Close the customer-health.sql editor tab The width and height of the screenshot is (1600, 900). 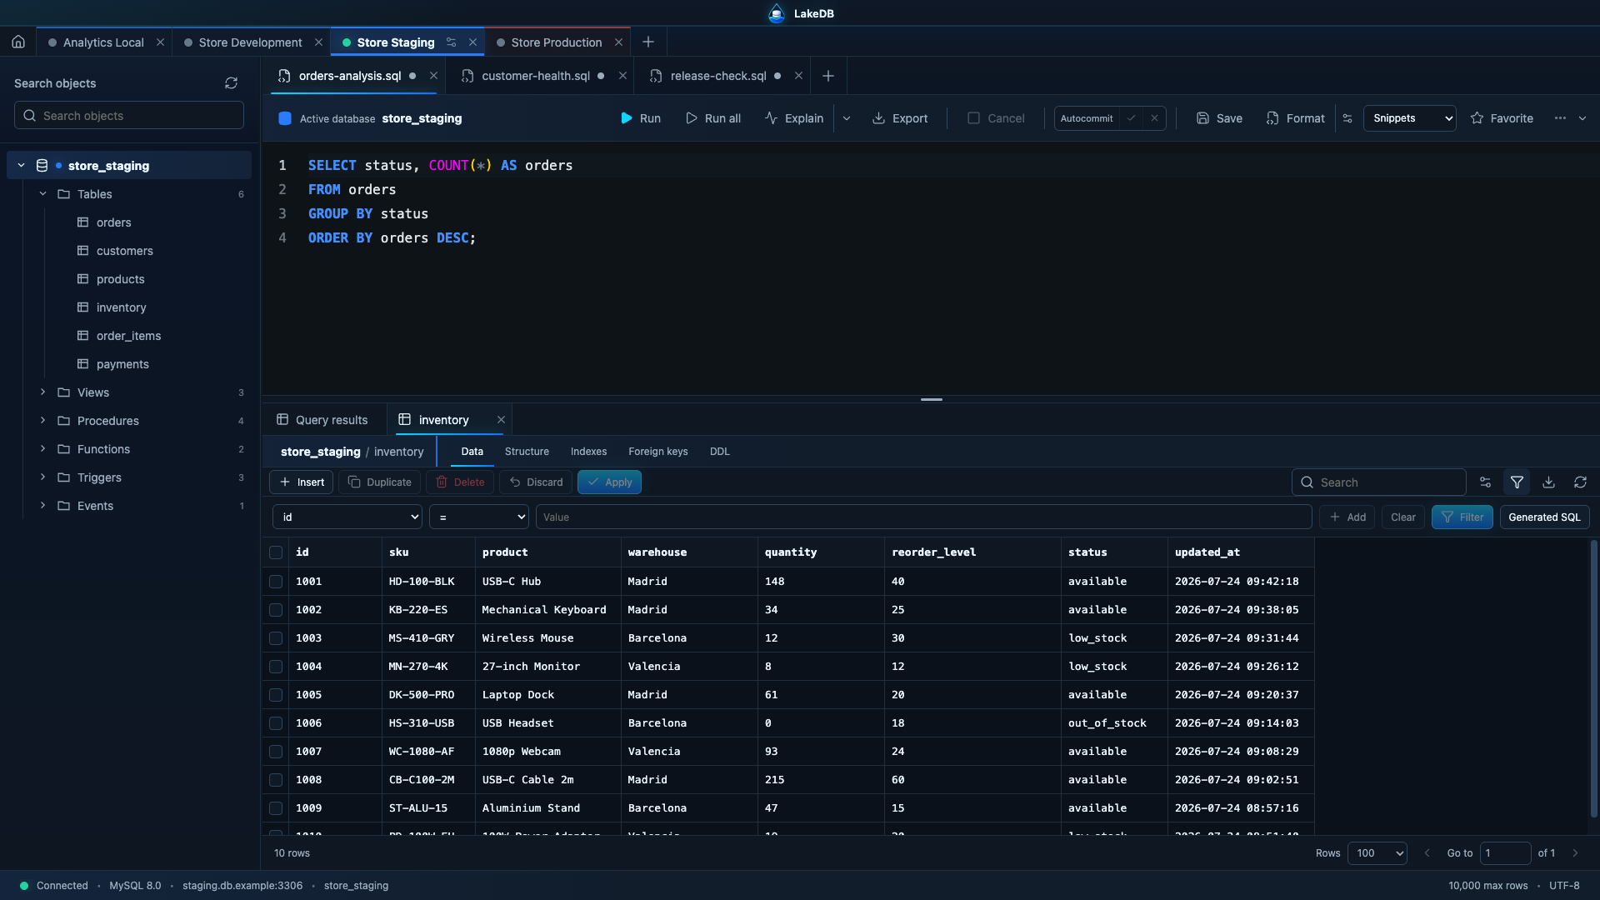(x=622, y=76)
